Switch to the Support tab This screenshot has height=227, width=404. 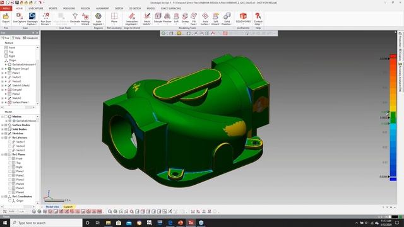click(x=68, y=207)
